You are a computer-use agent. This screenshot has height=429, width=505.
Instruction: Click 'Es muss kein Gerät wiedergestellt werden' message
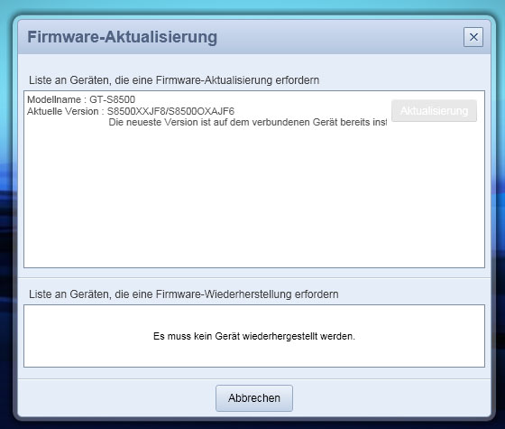pyautogui.click(x=254, y=336)
